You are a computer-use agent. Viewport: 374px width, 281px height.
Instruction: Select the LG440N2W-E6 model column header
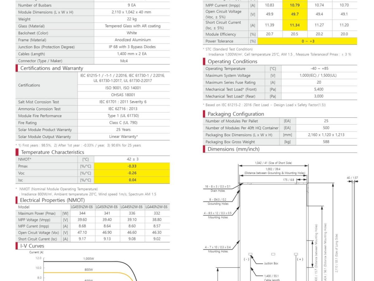point(157,207)
